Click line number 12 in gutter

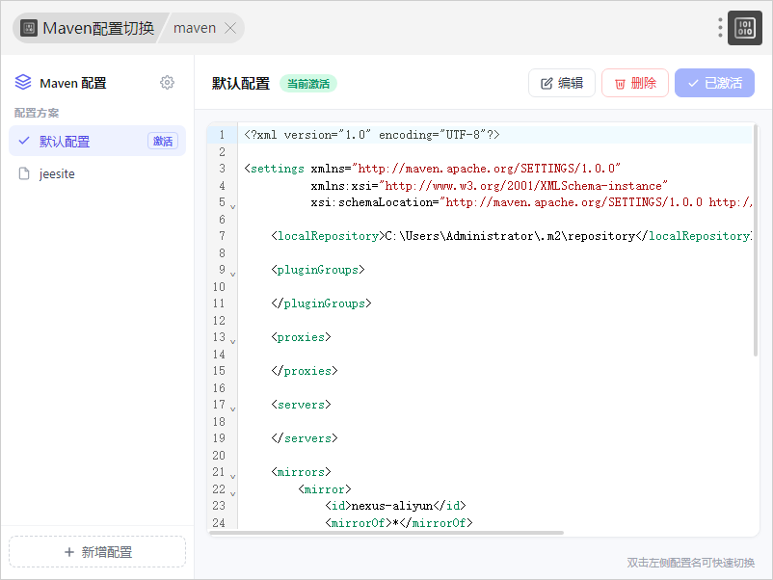219,320
